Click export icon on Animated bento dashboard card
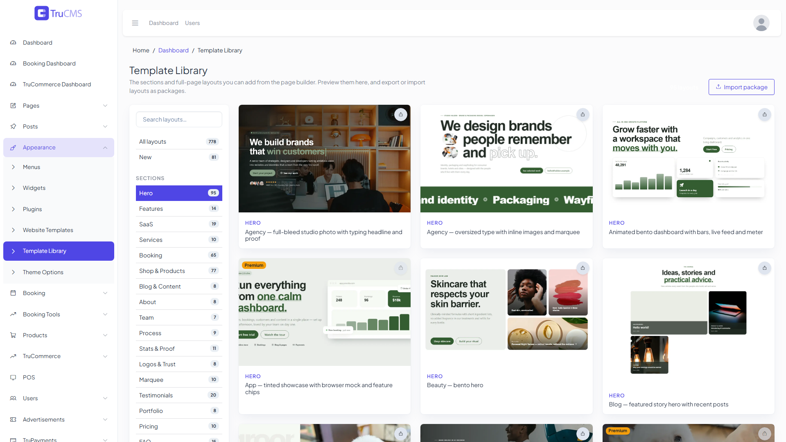Viewport: 786px width, 442px height. pyautogui.click(x=764, y=115)
